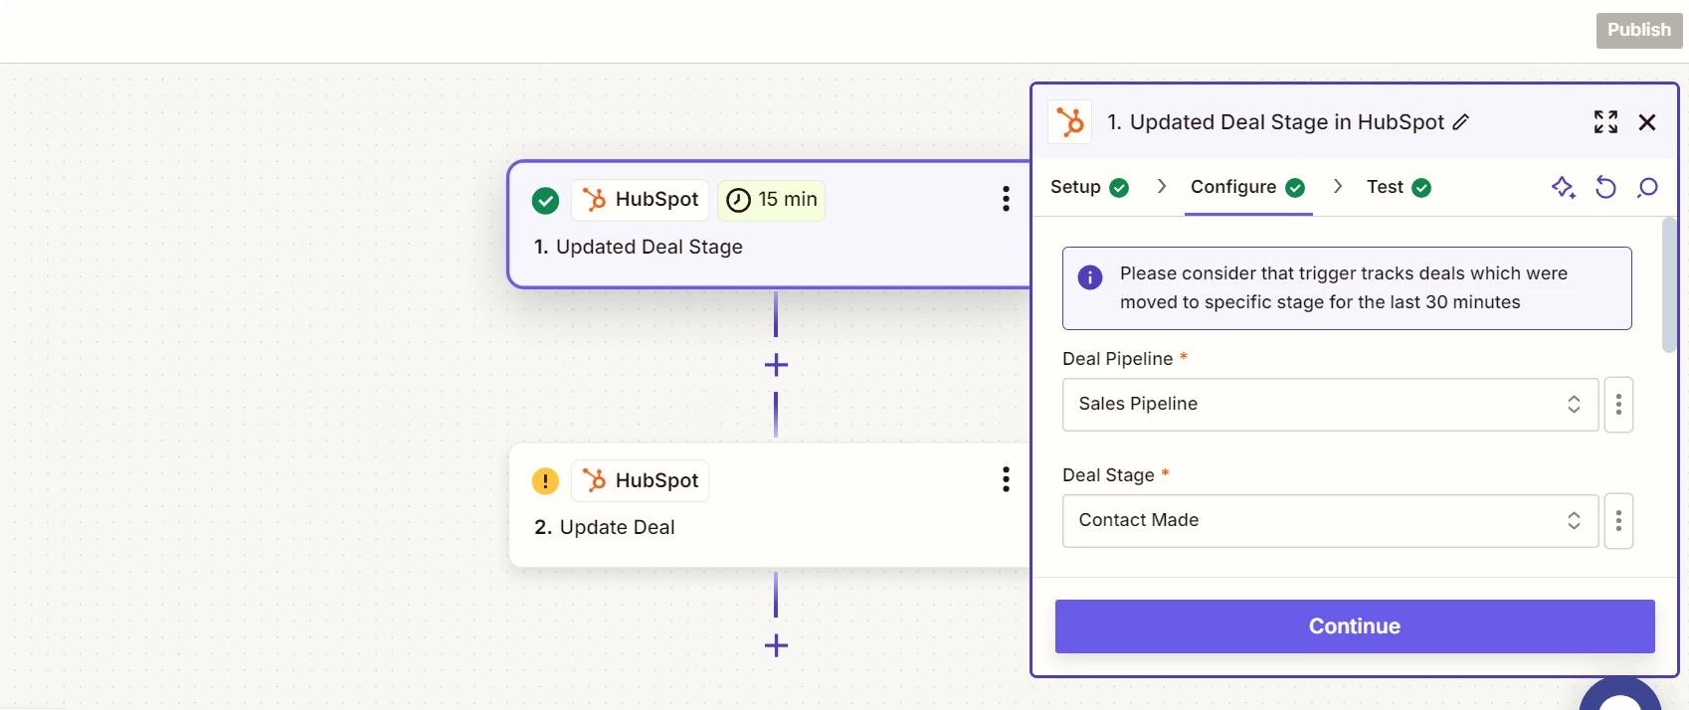Viewport: 1689px width, 710px height.
Task: Open three-dot menu on Updated Deal Stage step
Action: click(x=1006, y=199)
